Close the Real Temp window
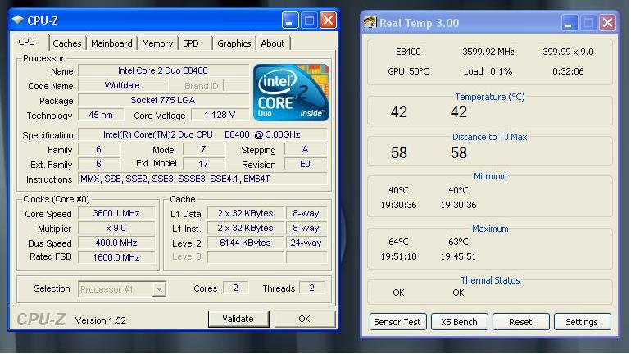The image size is (631, 354). (608, 23)
